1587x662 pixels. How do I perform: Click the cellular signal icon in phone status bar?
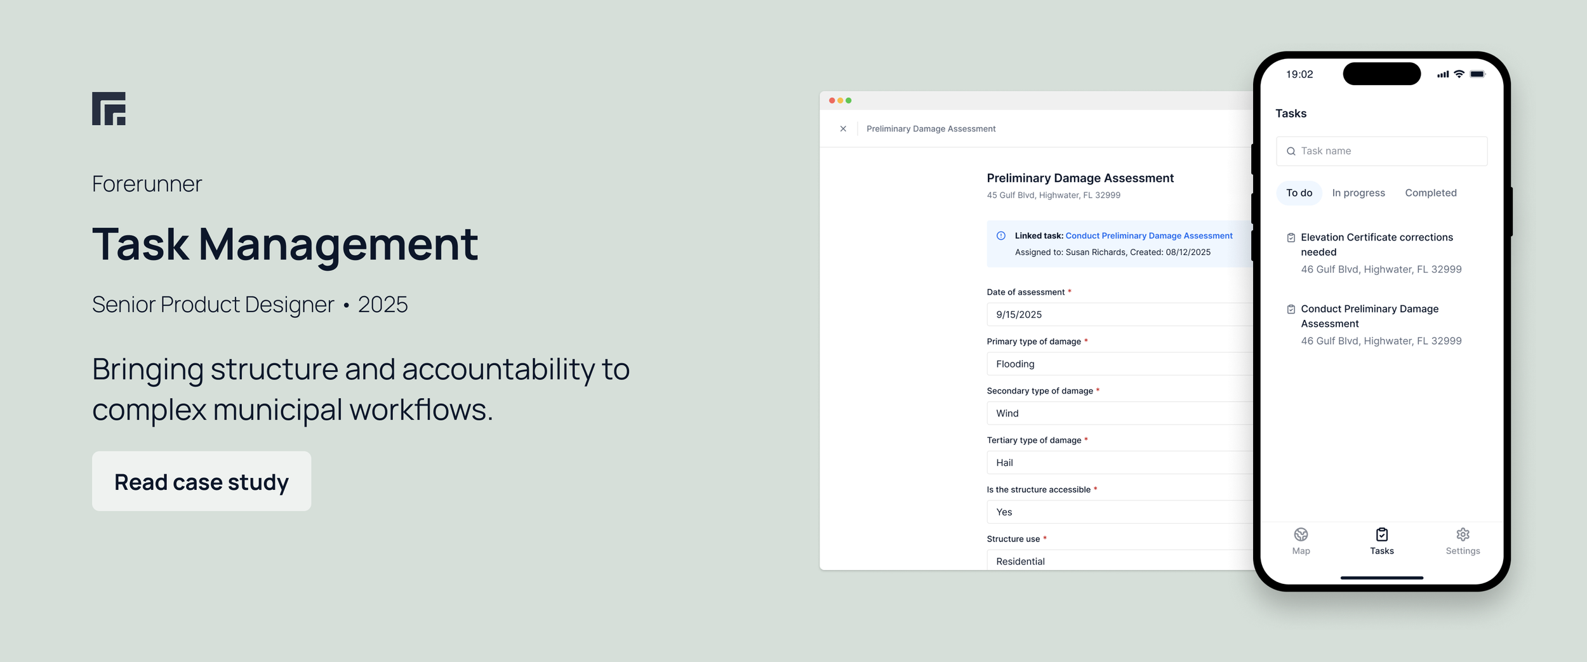[x=1443, y=74]
